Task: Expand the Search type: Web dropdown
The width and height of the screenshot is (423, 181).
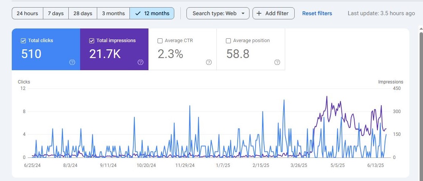Action: pyautogui.click(x=218, y=13)
